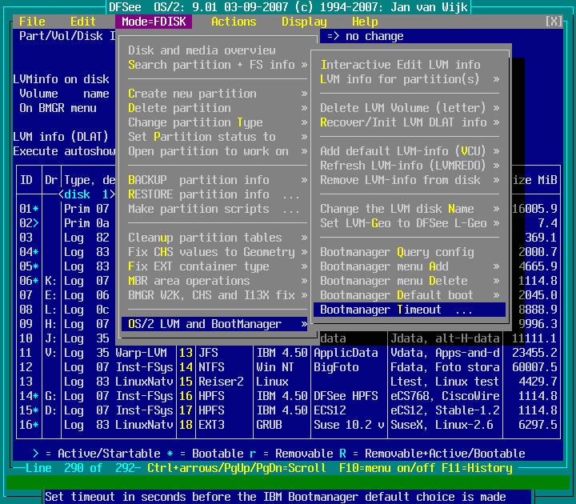Open the File menu

point(32,22)
